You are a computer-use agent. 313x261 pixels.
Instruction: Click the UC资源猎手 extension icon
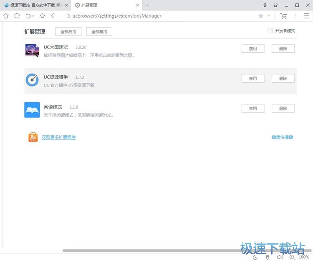32,80
